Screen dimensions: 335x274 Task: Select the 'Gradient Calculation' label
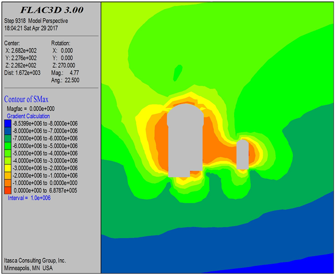tap(28, 116)
